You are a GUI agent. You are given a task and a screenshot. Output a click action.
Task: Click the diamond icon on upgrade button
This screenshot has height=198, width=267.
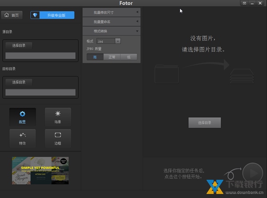click(x=35, y=15)
